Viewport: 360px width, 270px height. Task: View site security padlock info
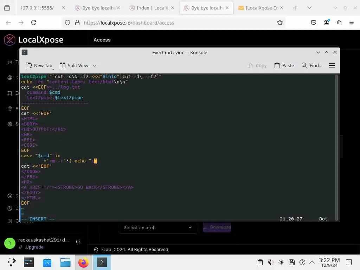(77, 22)
